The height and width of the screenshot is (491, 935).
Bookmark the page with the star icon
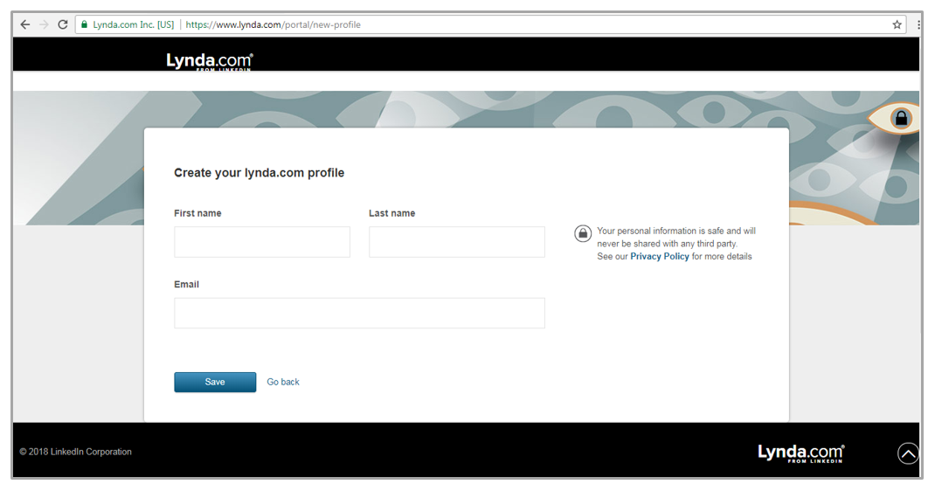[x=897, y=24]
